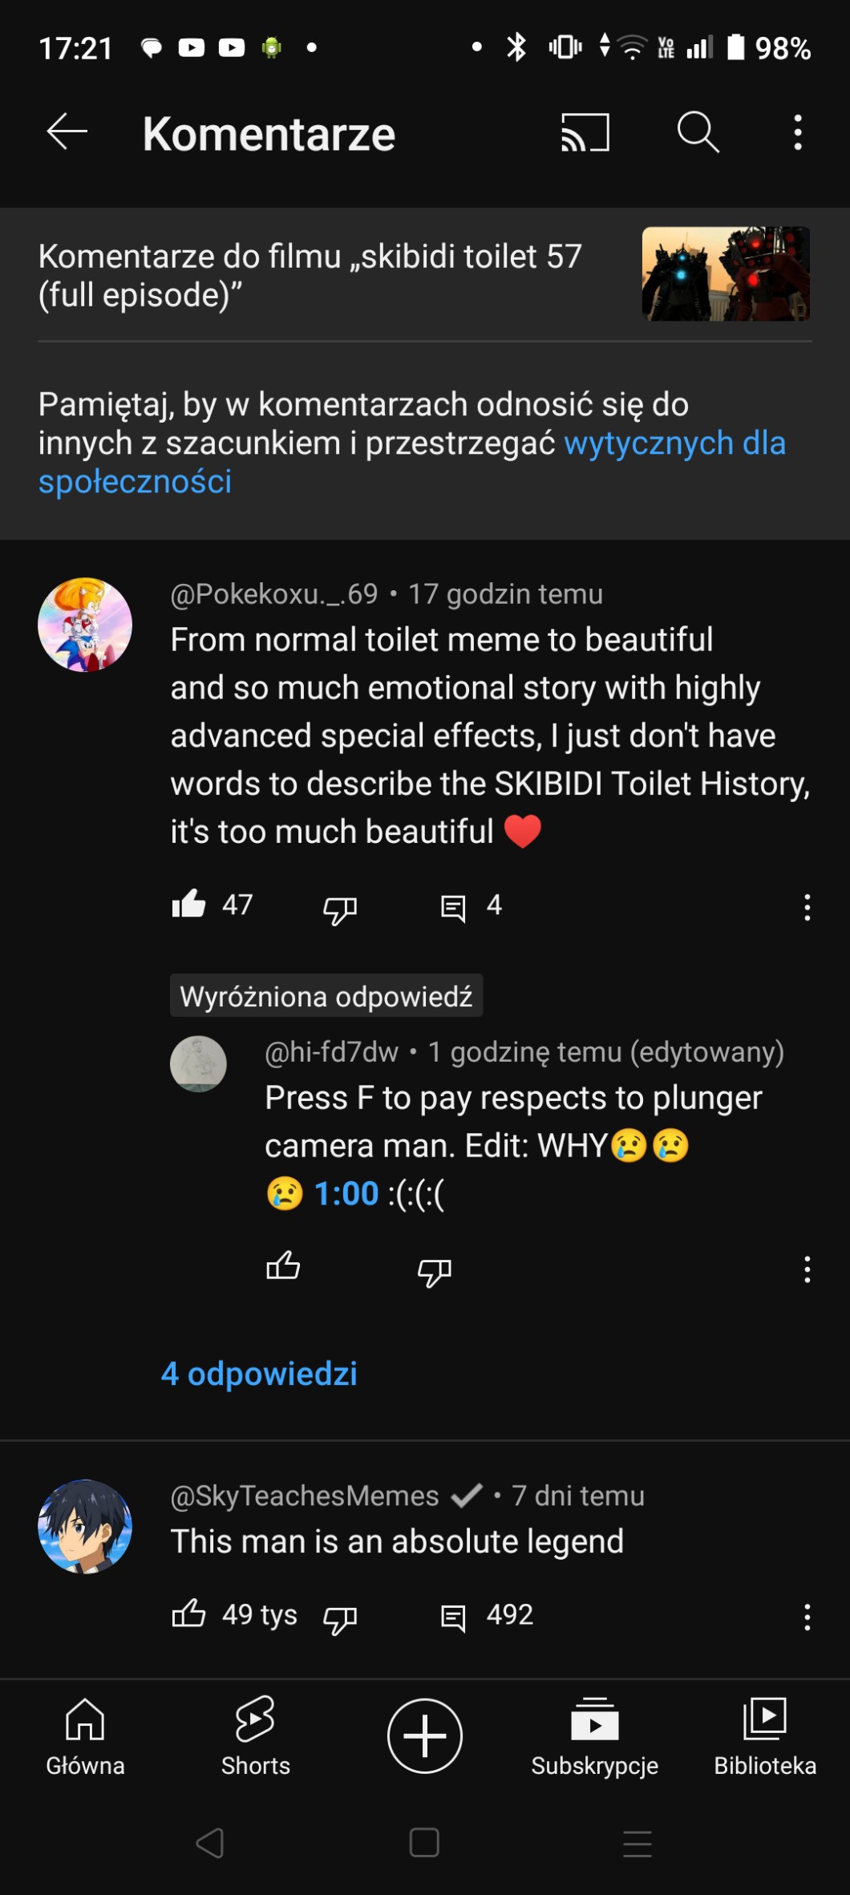Open the replies icon showing 492

(x=453, y=1617)
